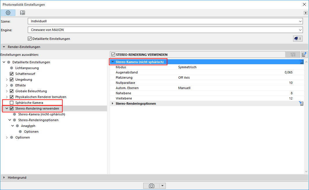Image resolution: width=309 pixels, height=190 pixels.
Task: Click scrollbar up arrow in settings list
Action: pos(306,62)
